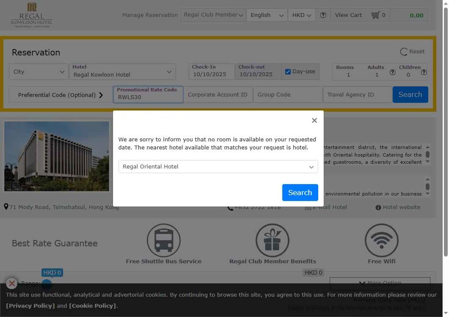Click the map pin icon beside the address
This screenshot has height=317, width=449.
pyautogui.click(x=6, y=207)
